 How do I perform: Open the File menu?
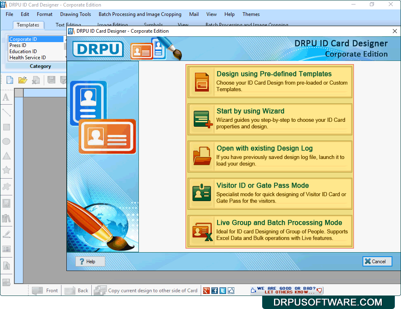9,14
